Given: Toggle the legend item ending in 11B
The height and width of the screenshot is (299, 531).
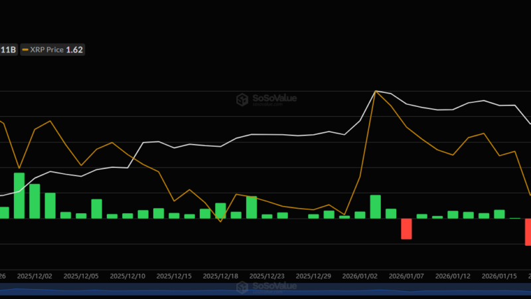Looking at the screenshot, I should point(8,50).
